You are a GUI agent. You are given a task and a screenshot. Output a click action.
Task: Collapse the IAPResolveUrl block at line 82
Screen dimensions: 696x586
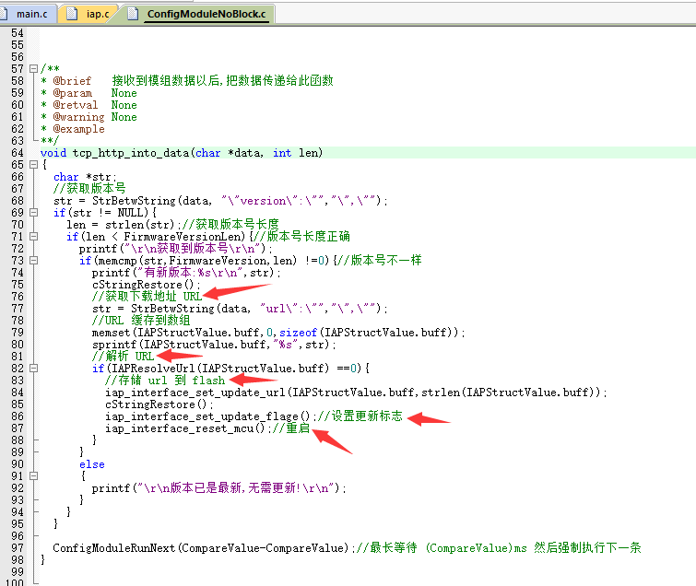coord(33,369)
